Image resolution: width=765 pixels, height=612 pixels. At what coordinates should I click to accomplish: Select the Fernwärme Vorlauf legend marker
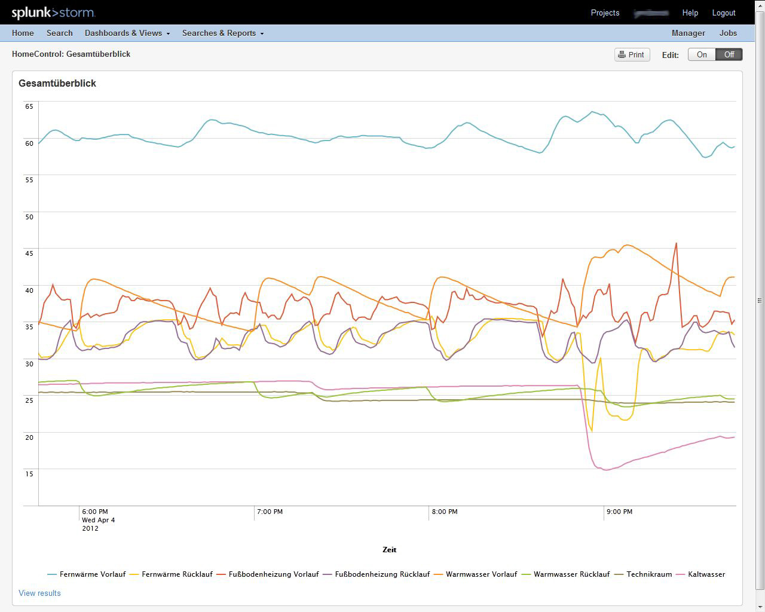click(x=53, y=574)
